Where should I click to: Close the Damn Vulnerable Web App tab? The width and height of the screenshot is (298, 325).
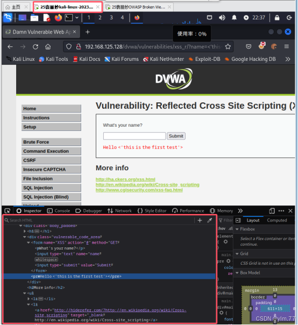74,32
